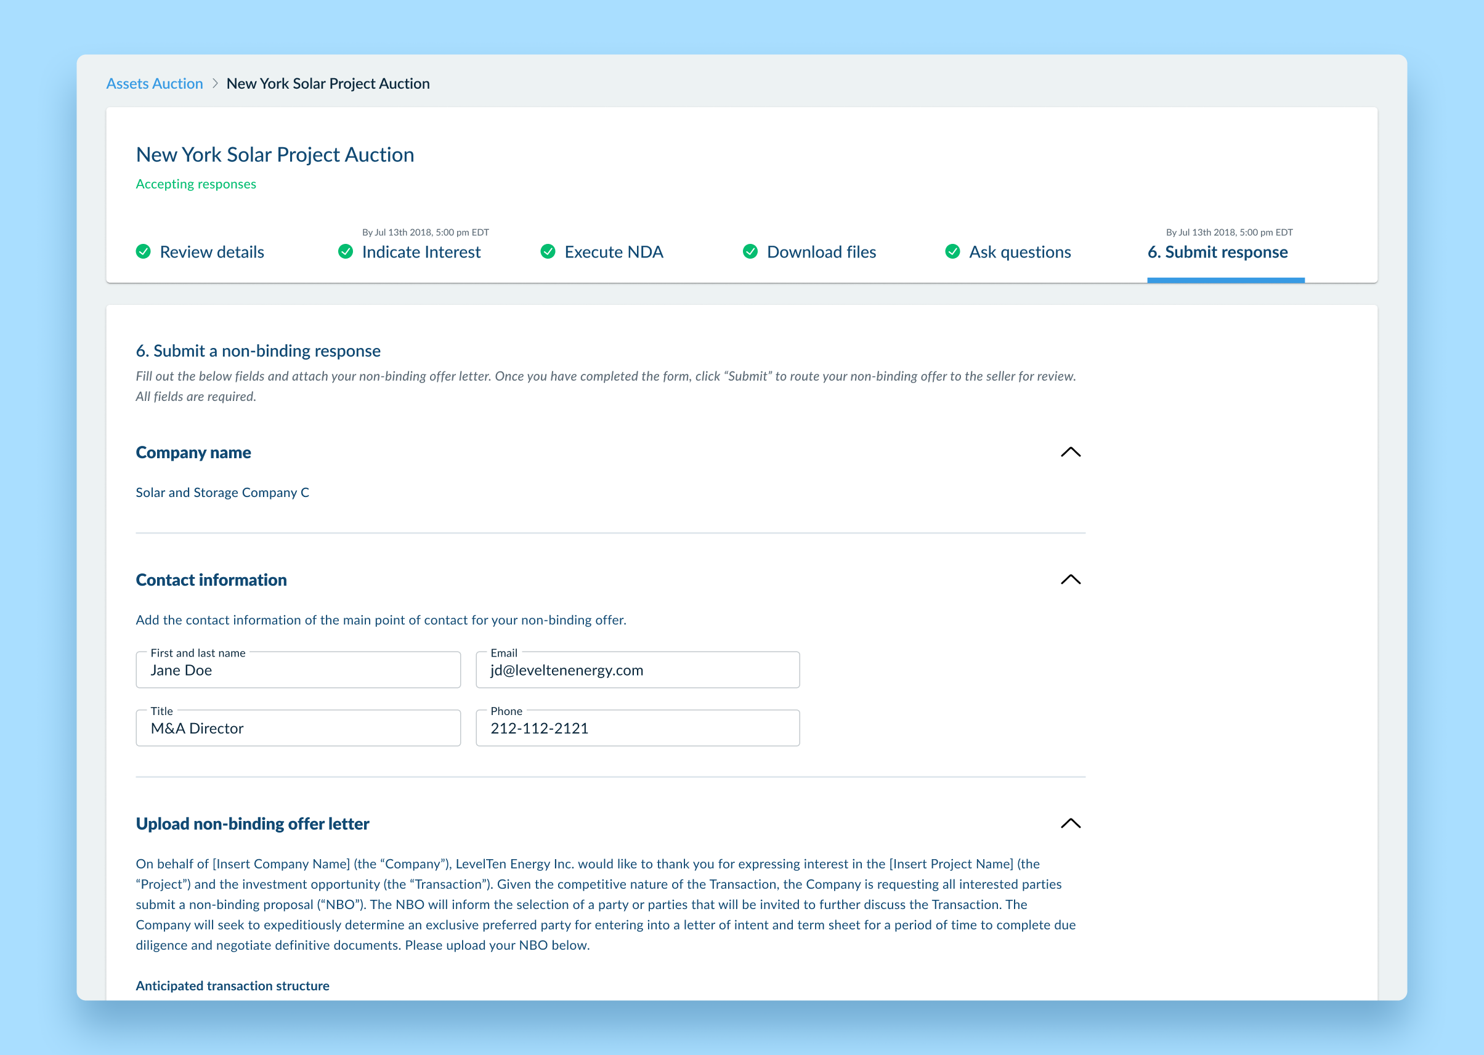Open the Download files step
The width and height of the screenshot is (1484, 1055).
pos(821,252)
